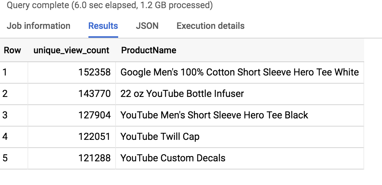Image resolution: width=382 pixels, height=185 pixels.
Task: Click the ProductName column header
Action: (149, 50)
